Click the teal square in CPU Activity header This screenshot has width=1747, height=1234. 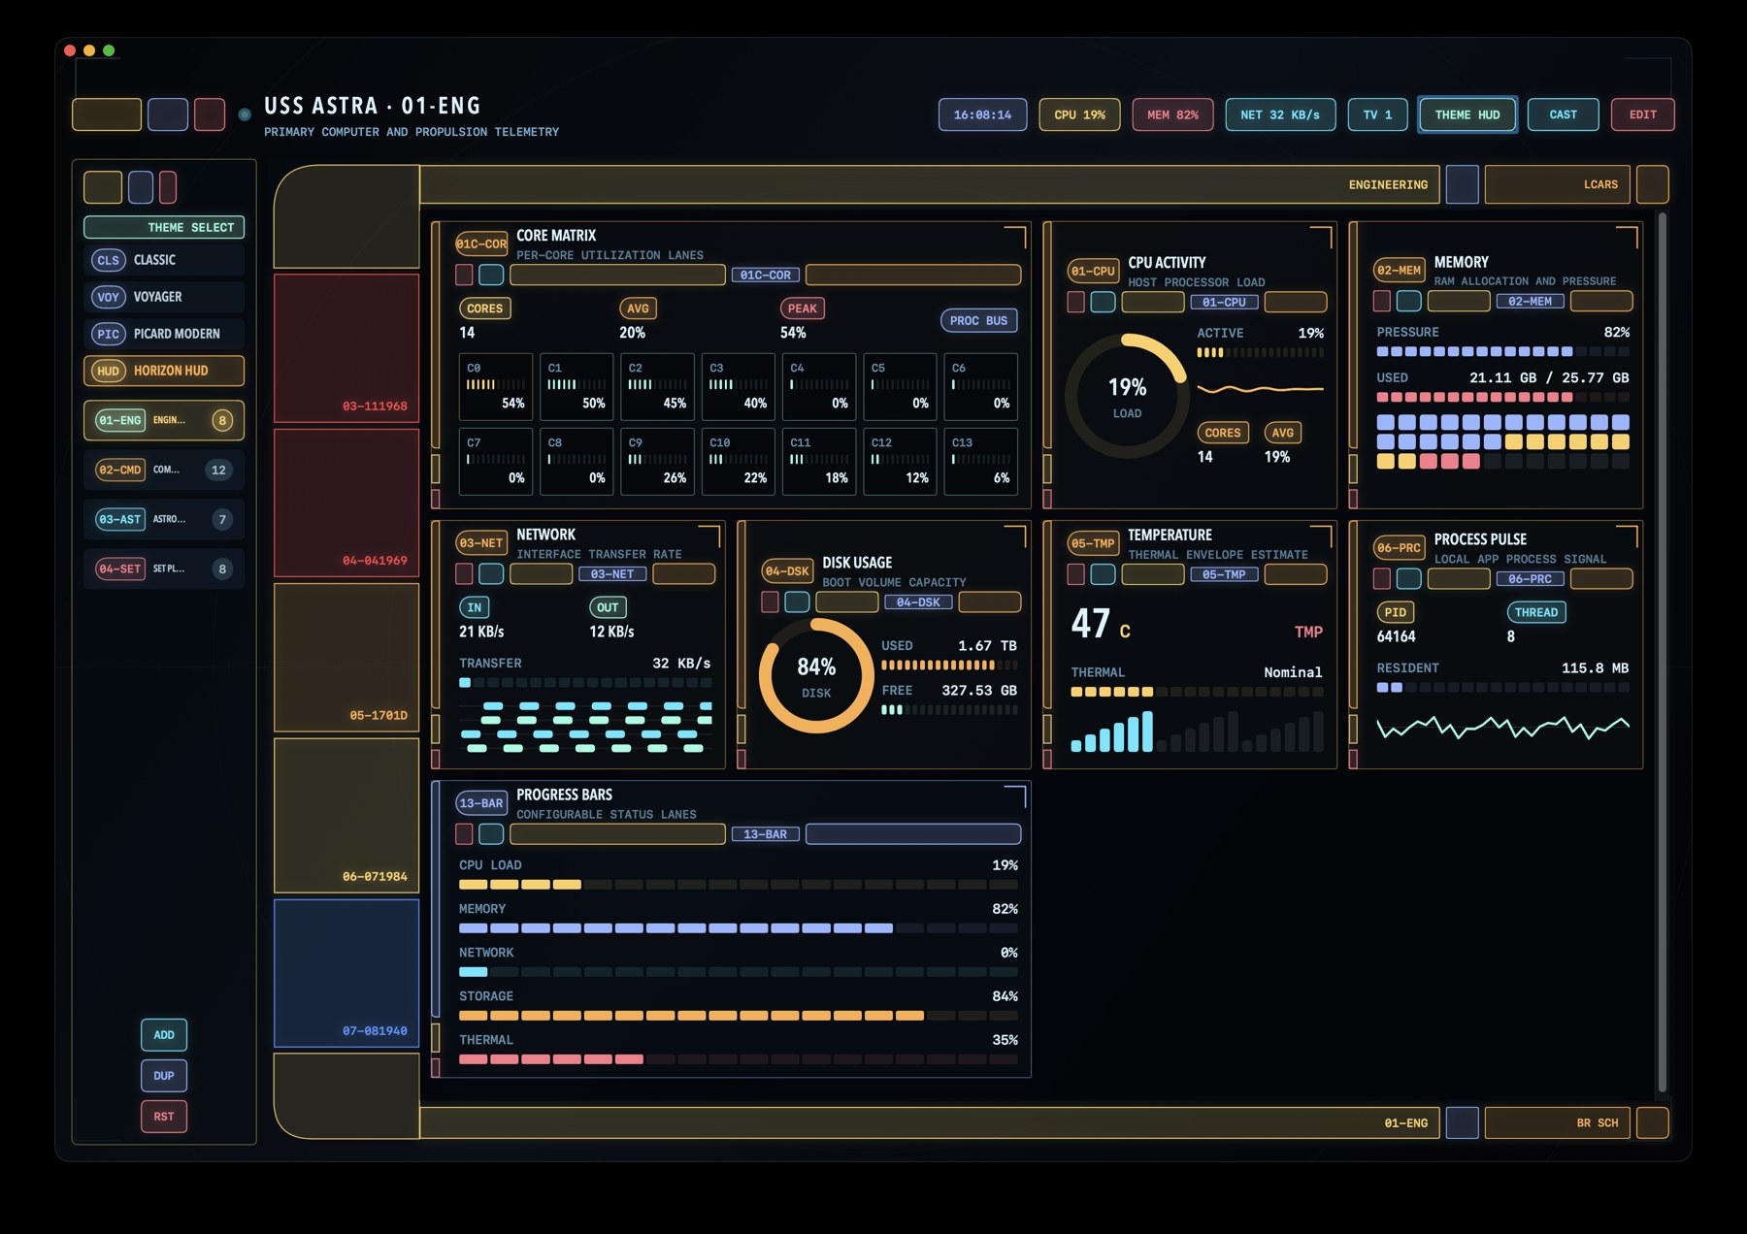[1103, 302]
